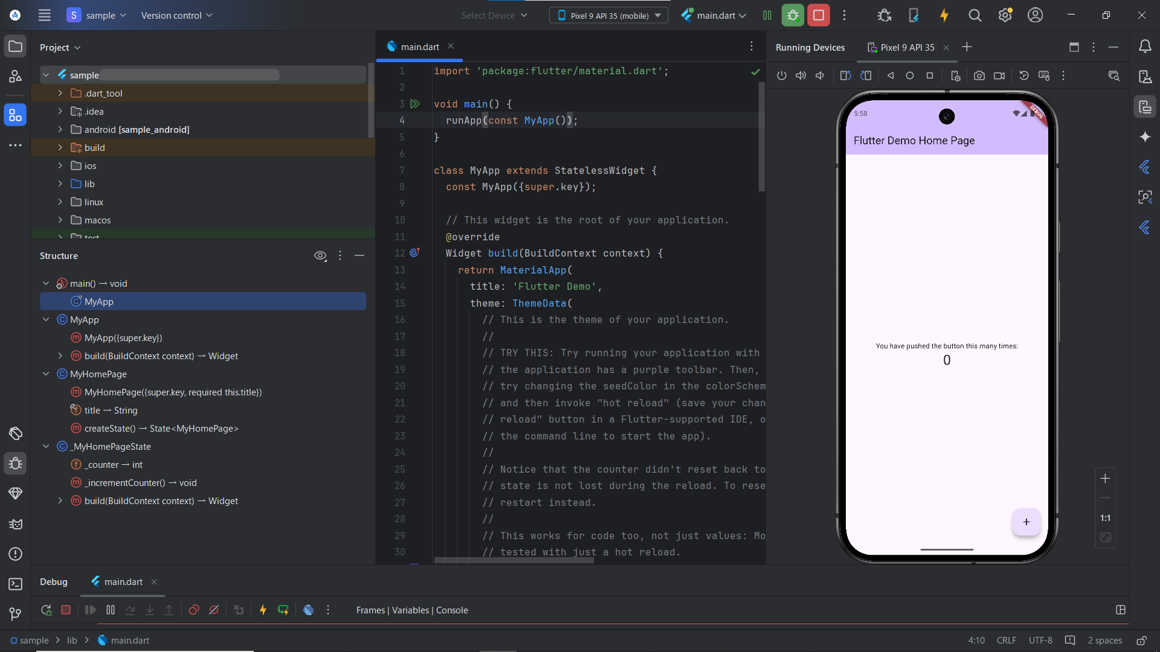The height and width of the screenshot is (652, 1160).
Task: Click the horizontal scrollbar under the code editor
Action: click(514, 561)
